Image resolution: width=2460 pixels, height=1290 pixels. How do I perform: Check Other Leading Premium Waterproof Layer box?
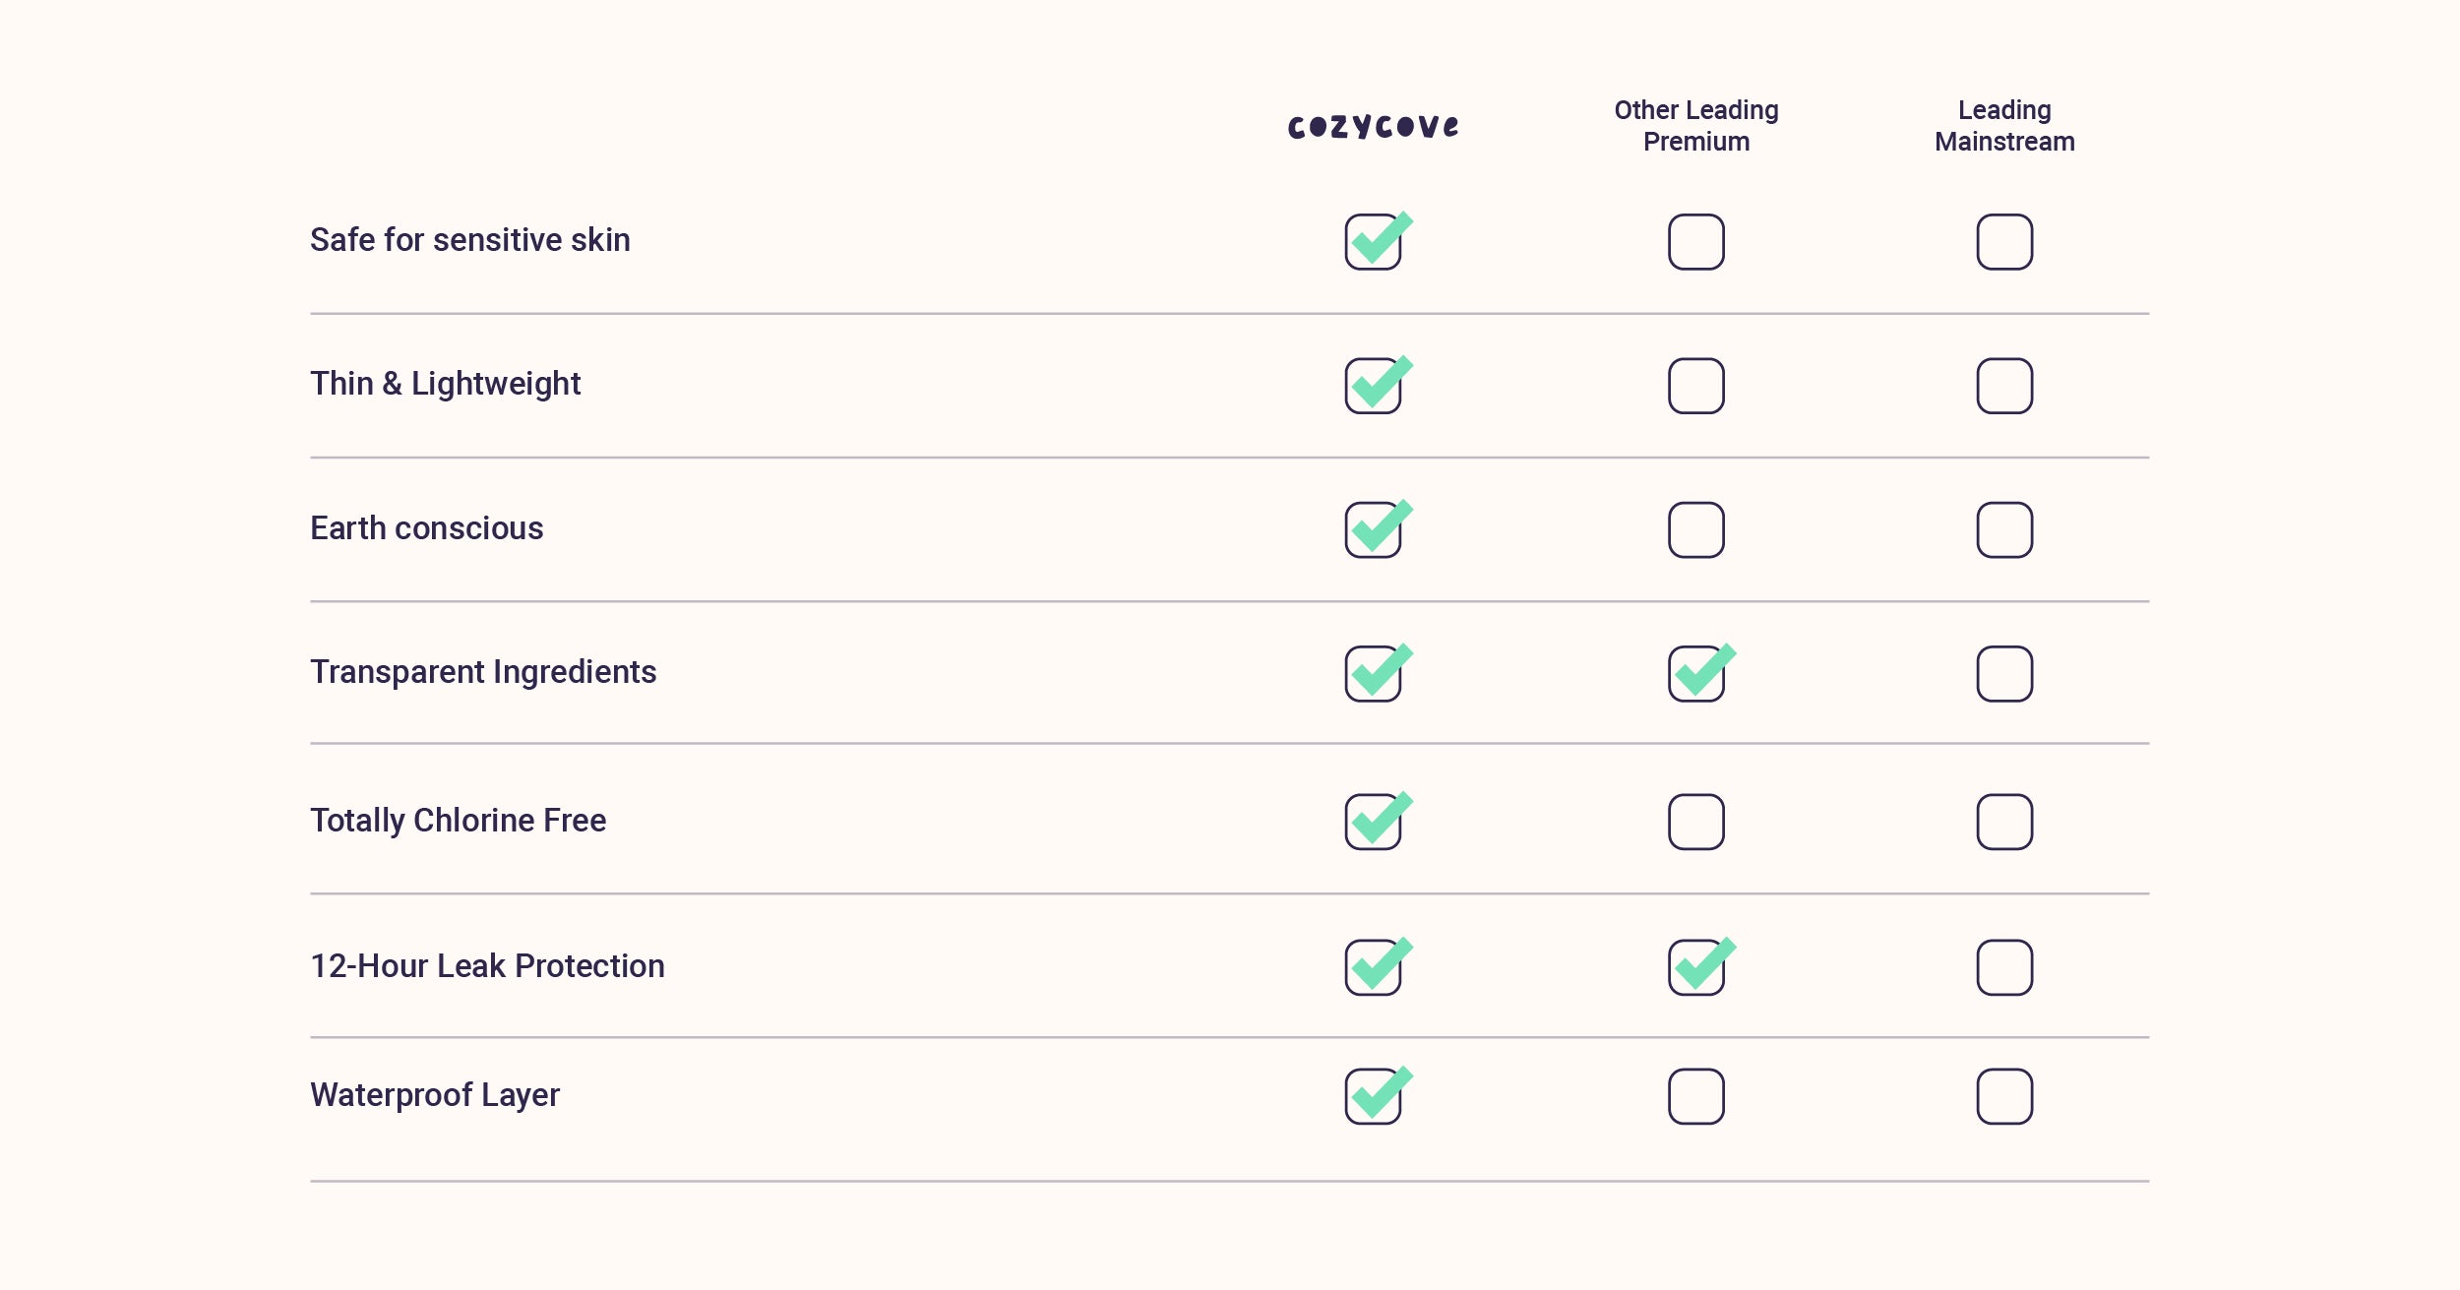(1695, 1096)
